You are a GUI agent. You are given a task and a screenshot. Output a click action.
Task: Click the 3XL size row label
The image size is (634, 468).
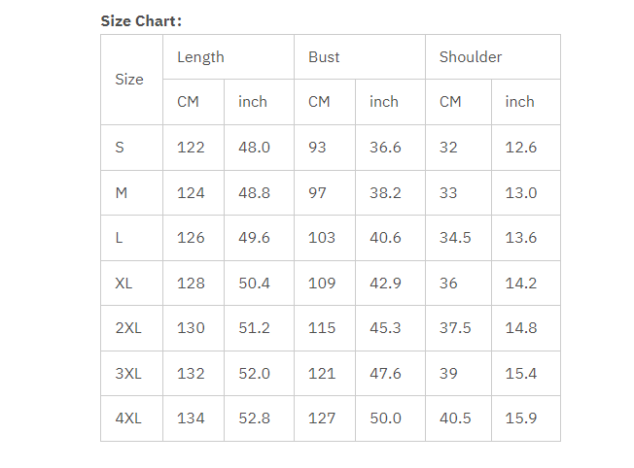[x=128, y=374]
